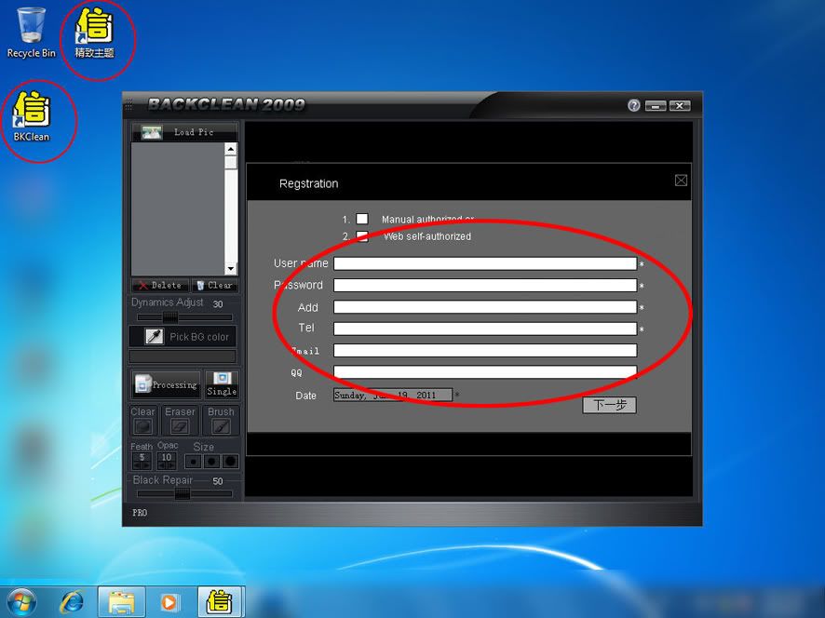This screenshot has height=618, width=825.
Task: Decrease the Opac value
Action: point(162,466)
